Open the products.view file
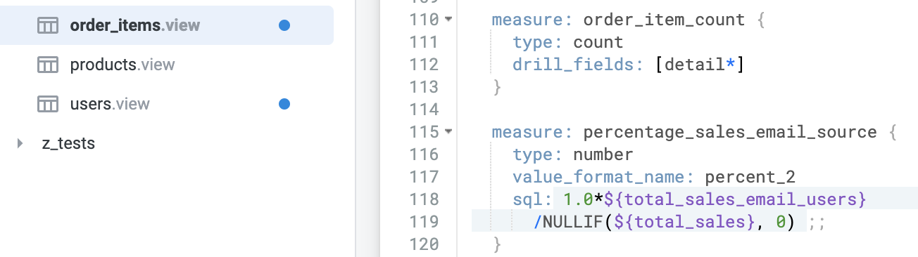 click(122, 65)
